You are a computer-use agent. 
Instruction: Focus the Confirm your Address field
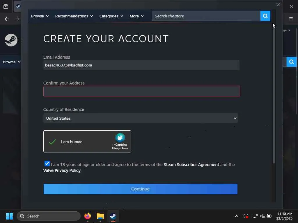142,91
